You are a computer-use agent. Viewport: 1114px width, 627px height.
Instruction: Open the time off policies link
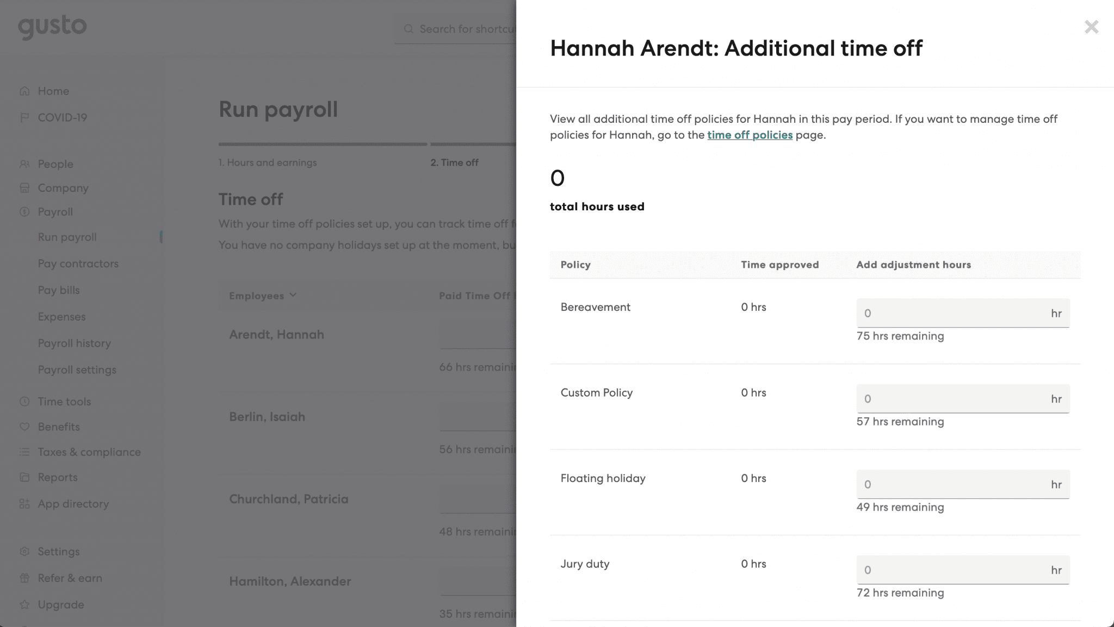point(750,135)
